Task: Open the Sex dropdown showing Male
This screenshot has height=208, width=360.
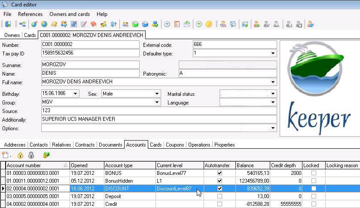Action: point(157,94)
